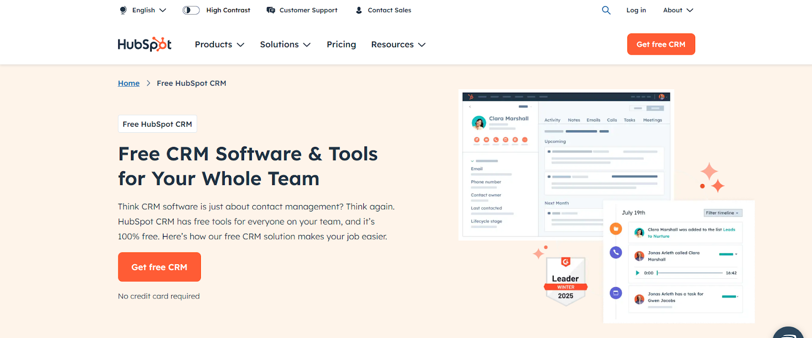Screen dimensions: 812x338
Task: Click the Contact Sales person icon
Action: pos(359,10)
